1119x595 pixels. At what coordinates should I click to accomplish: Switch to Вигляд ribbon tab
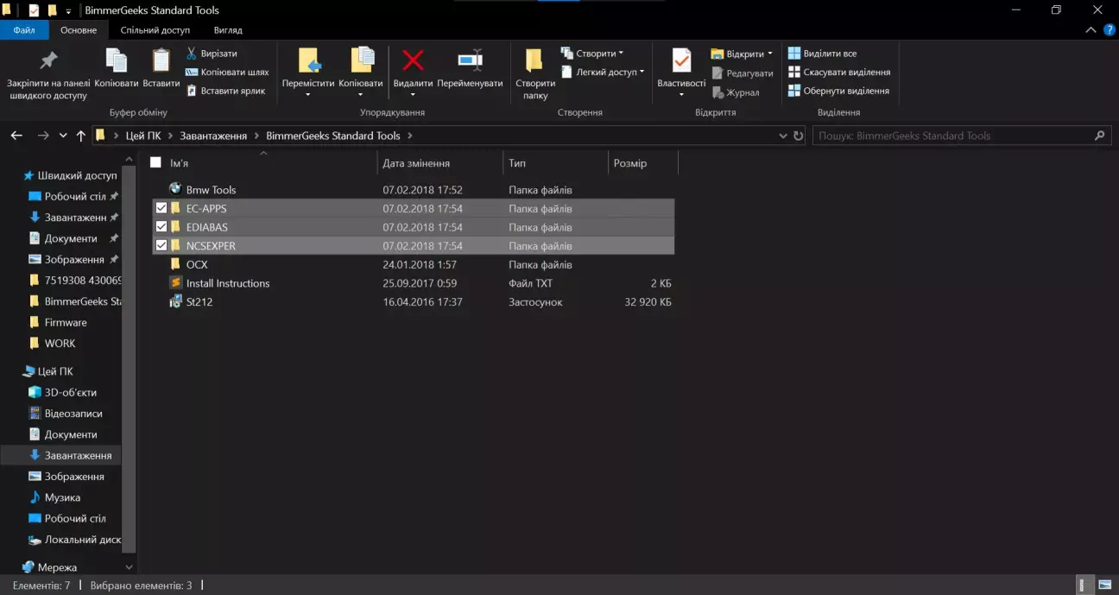(x=228, y=29)
